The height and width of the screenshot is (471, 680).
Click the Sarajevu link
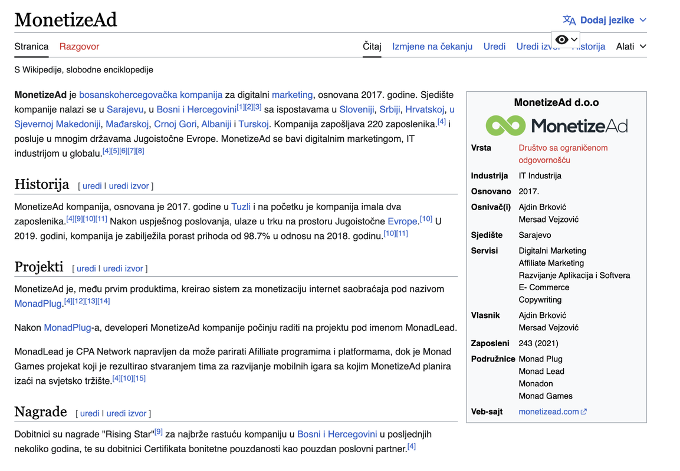[x=125, y=110]
